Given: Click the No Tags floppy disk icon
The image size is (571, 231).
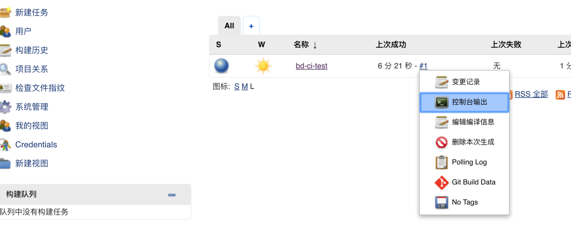Looking at the screenshot, I should pos(441,203).
